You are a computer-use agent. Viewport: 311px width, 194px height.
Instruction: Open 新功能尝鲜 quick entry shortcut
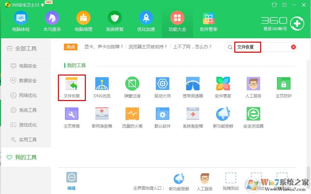pos(179,182)
